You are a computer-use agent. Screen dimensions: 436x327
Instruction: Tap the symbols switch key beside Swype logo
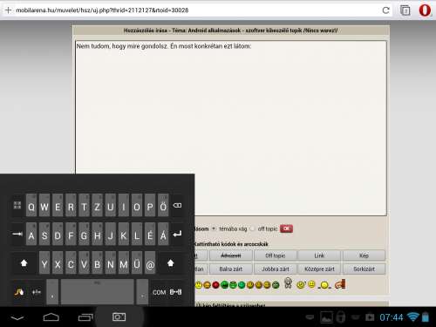tap(37, 292)
